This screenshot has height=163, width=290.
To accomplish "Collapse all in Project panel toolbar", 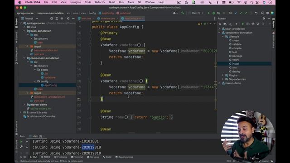I will [62, 19].
